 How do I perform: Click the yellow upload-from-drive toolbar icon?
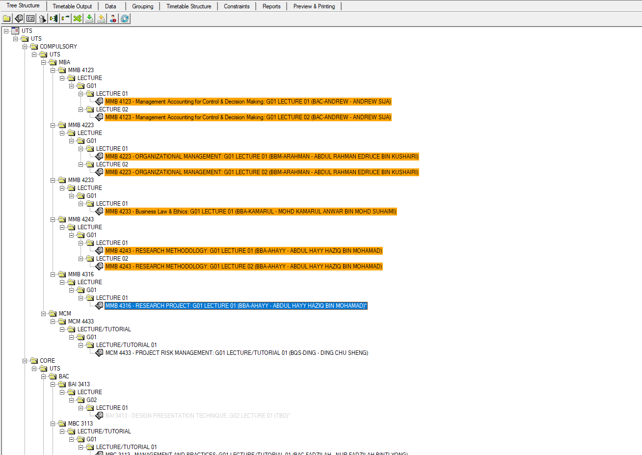(x=101, y=19)
